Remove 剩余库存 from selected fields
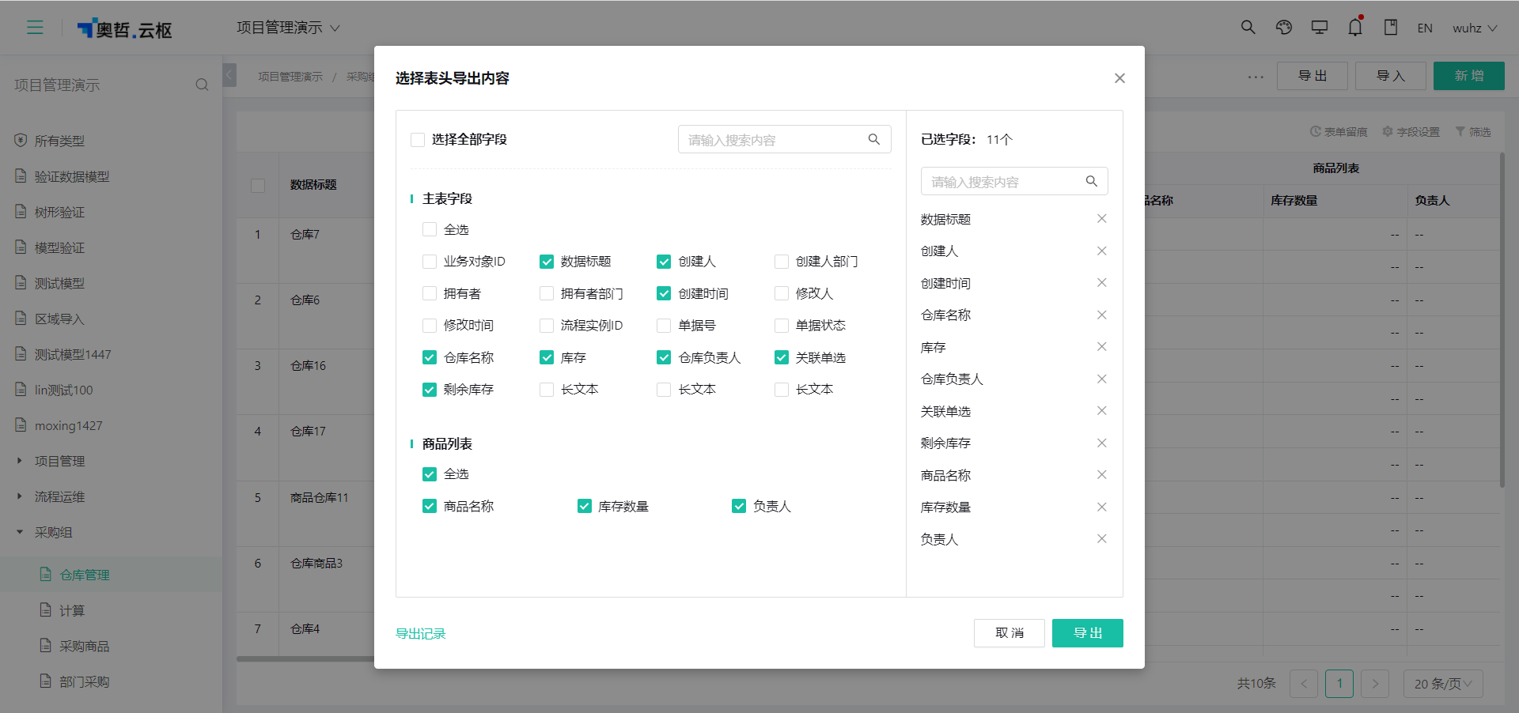The image size is (1519, 713). click(x=1101, y=443)
